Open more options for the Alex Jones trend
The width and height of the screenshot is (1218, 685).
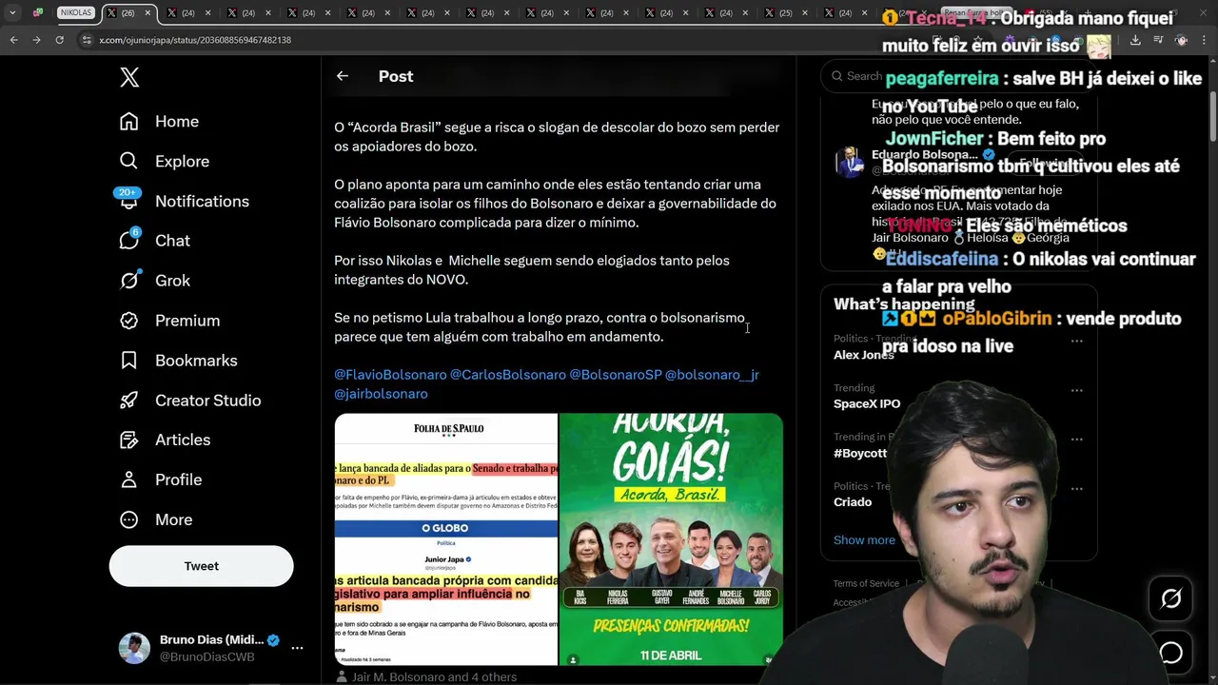point(1076,341)
